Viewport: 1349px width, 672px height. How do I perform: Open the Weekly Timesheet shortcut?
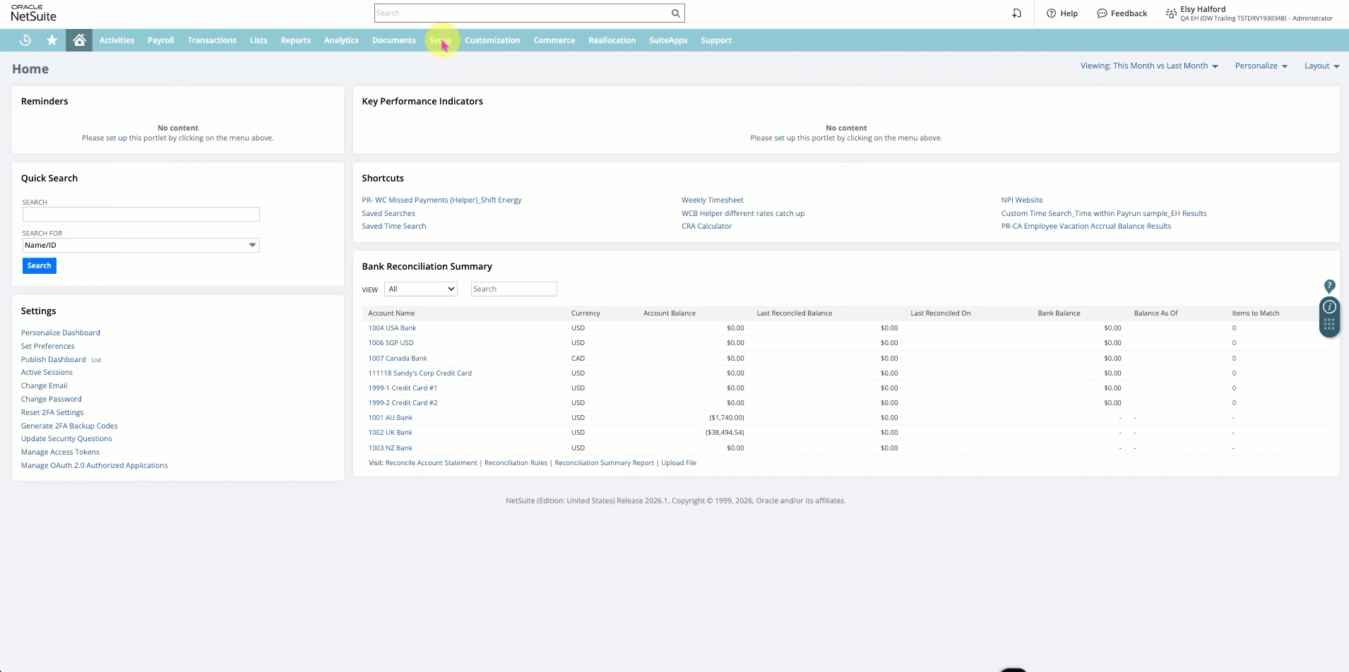click(713, 200)
